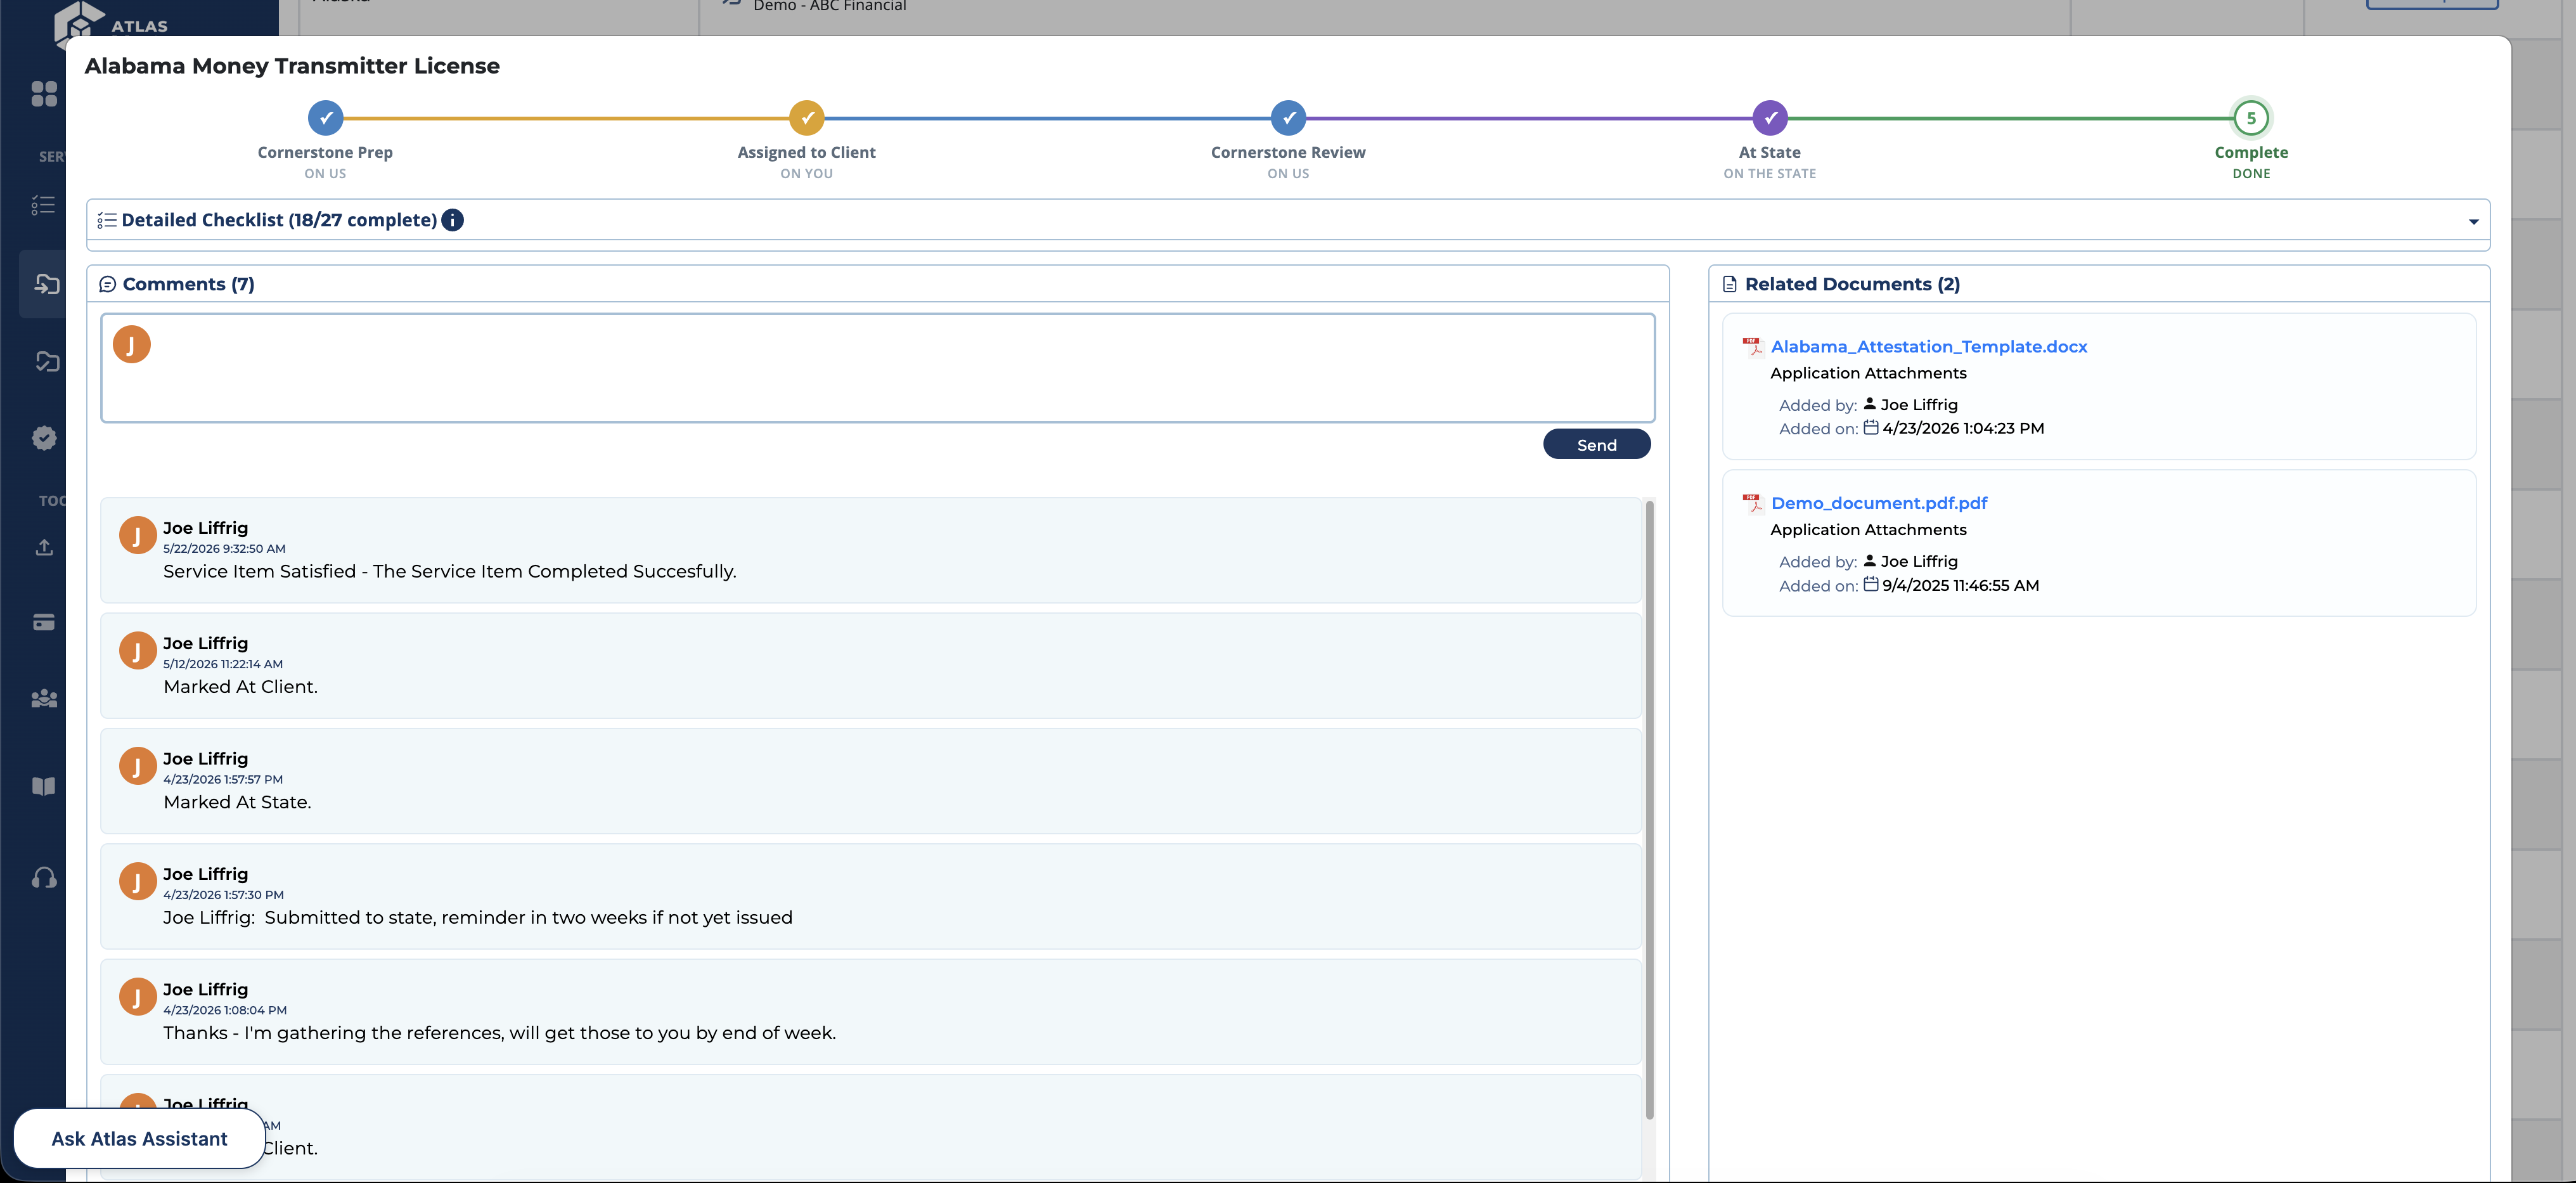Click the 4/23/2026 1:08:04 PM timestamp
This screenshot has width=2576, height=1183.
(x=225, y=1011)
